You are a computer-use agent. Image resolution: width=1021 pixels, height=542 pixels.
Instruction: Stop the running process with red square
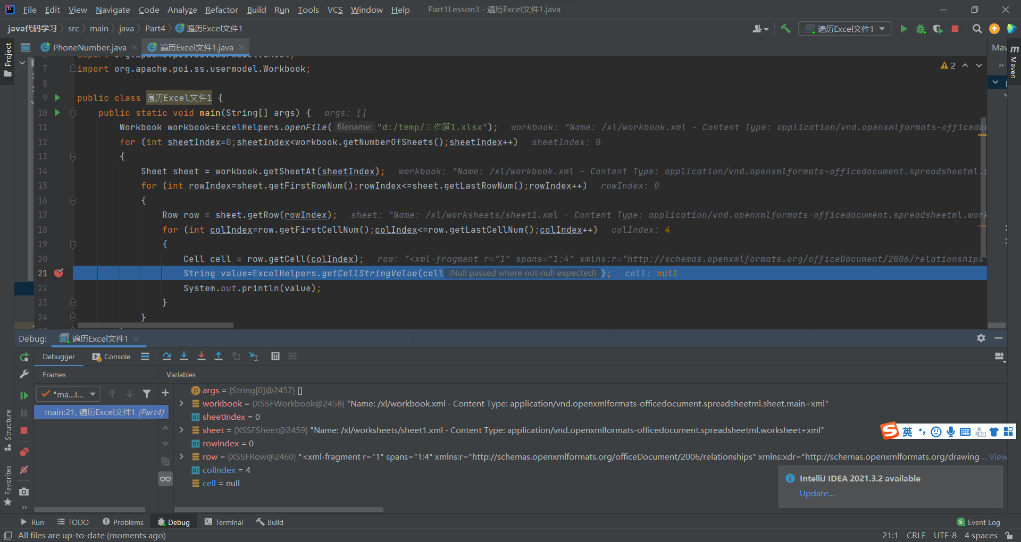[955, 29]
